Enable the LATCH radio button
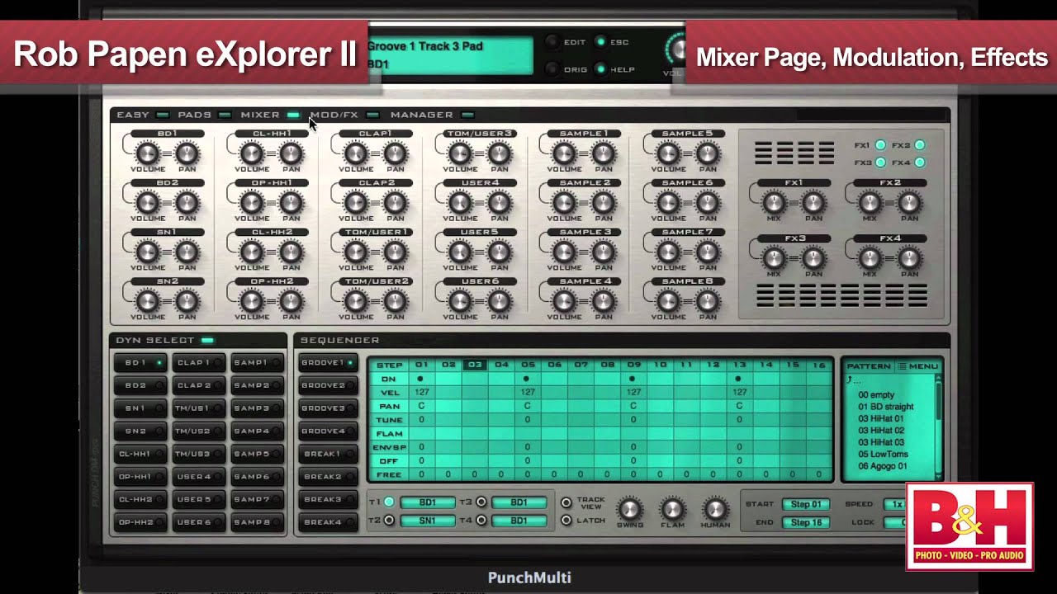The height and width of the screenshot is (594, 1057). (566, 520)
